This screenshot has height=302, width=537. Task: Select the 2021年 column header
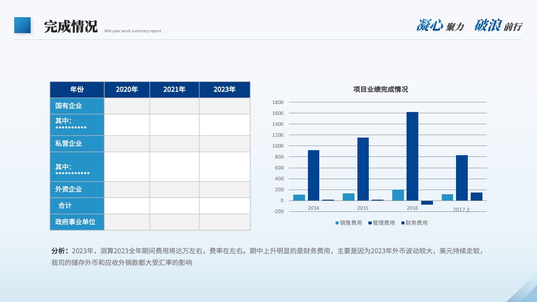[x=175, y=89]
